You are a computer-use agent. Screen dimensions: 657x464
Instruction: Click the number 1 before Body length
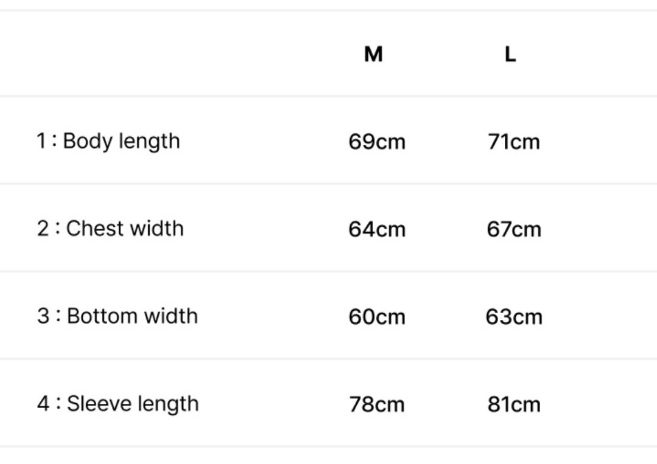tap(41, 141)
